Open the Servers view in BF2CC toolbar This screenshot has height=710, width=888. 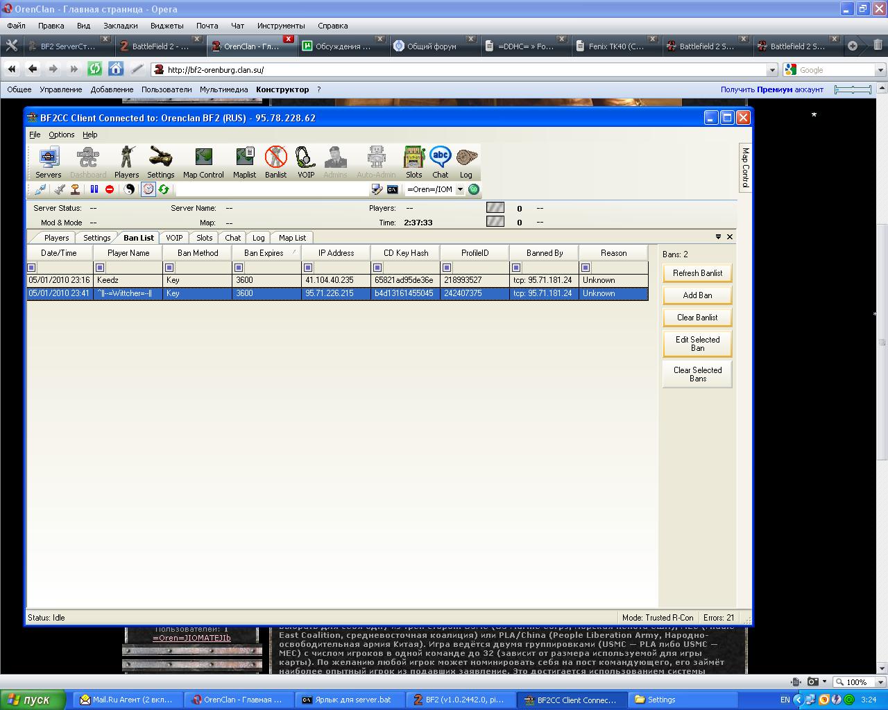click(49, 163)
